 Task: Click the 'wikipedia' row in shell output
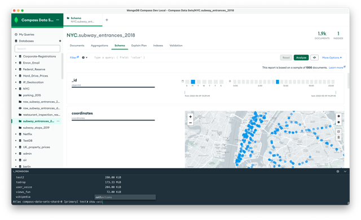pos(23,197)
